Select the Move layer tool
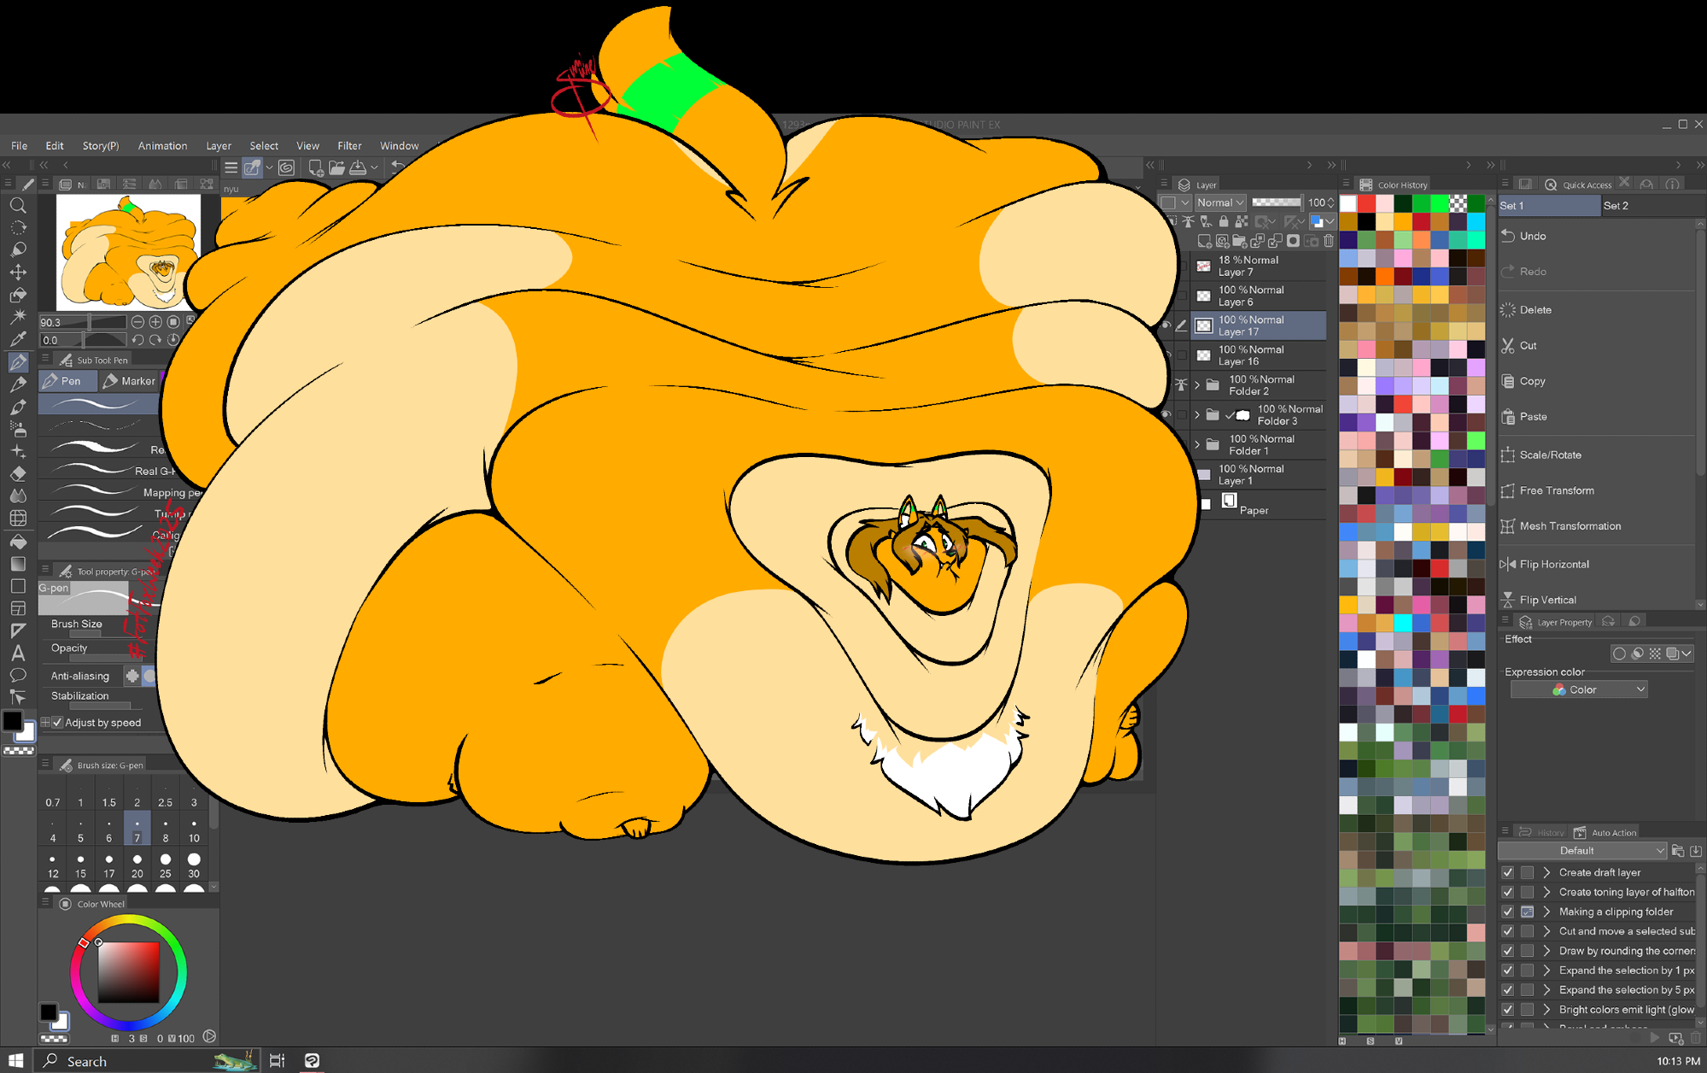This screenshot has height=1073, width=1707. [18, 273]
